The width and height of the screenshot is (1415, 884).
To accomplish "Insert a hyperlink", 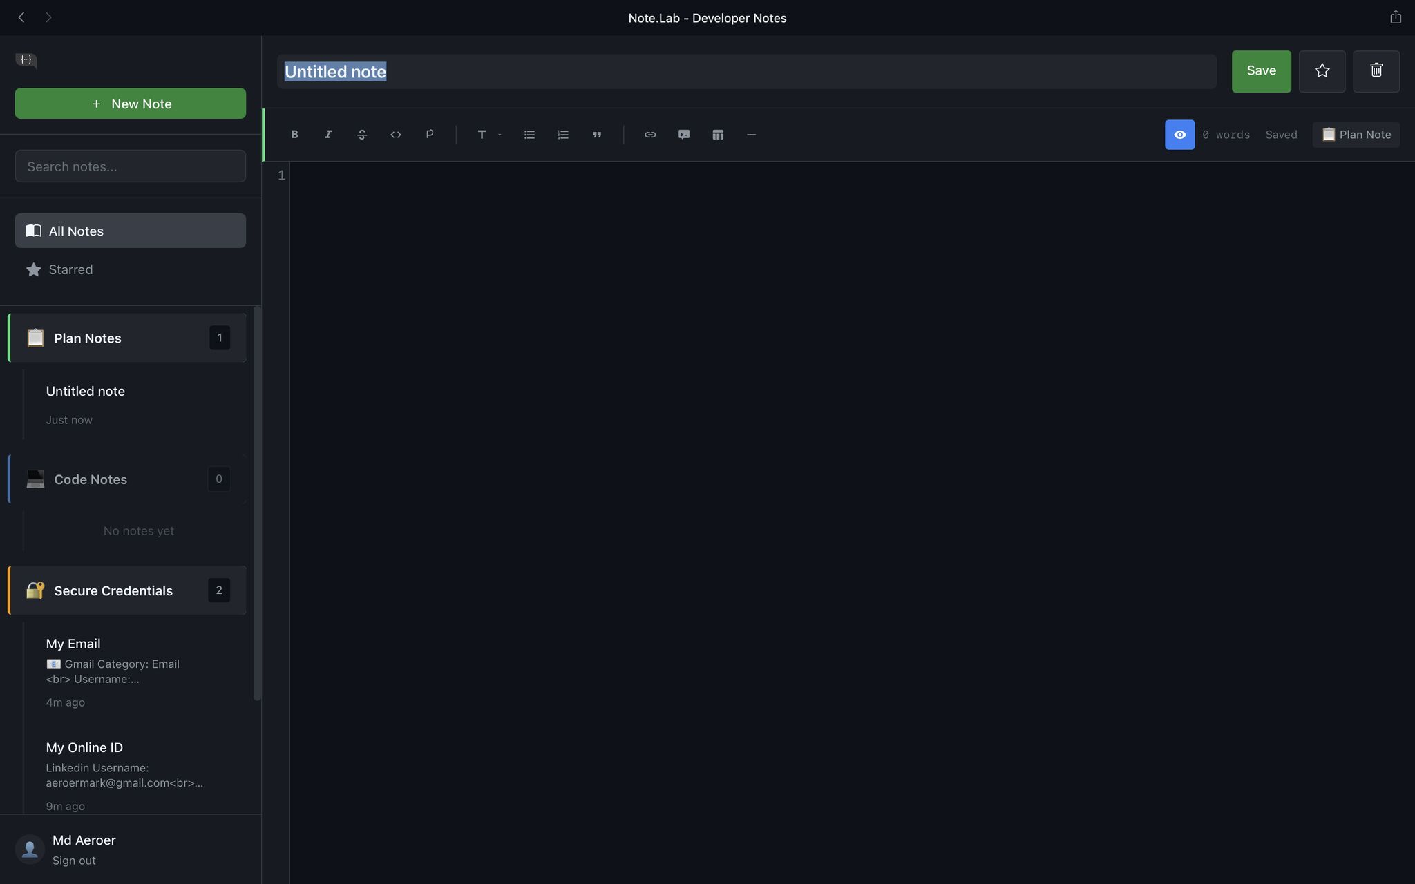I will pos(650,135).
